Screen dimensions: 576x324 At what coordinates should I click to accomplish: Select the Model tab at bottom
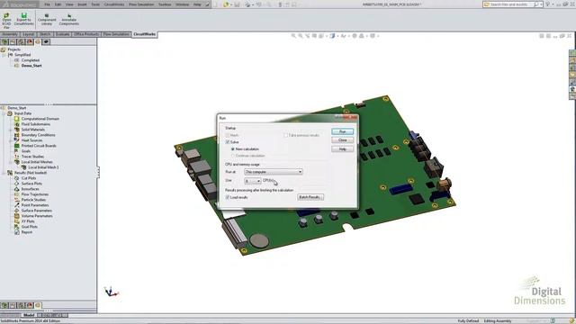coord(29,315)
